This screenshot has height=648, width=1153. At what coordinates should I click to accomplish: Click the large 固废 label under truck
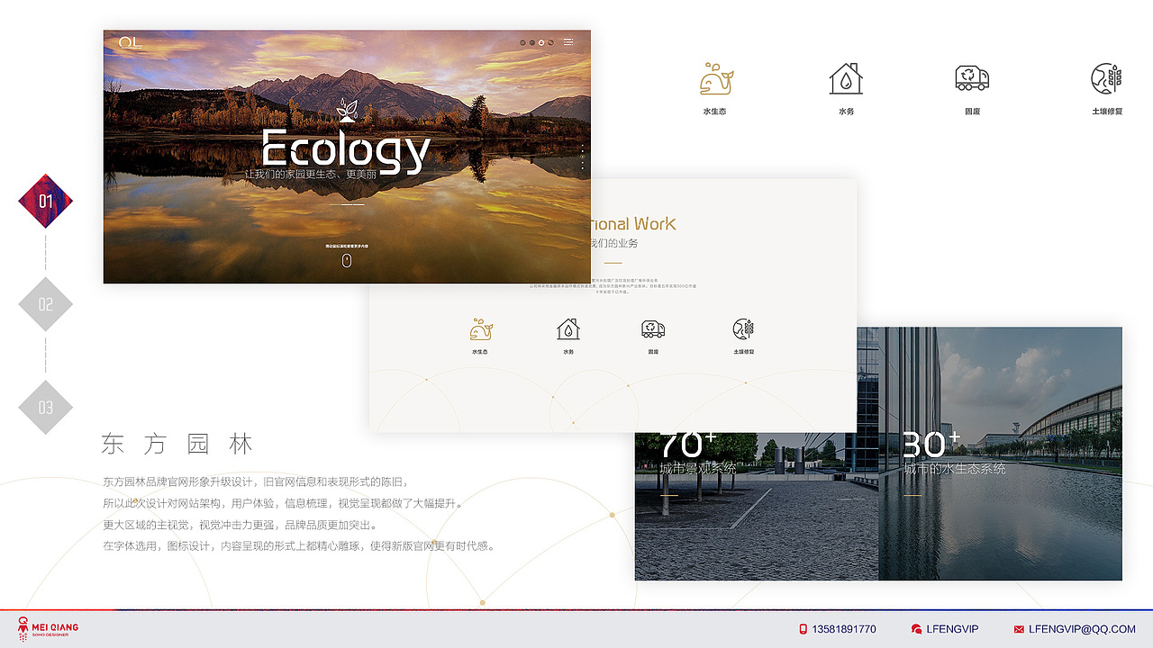tap(972, 112)
